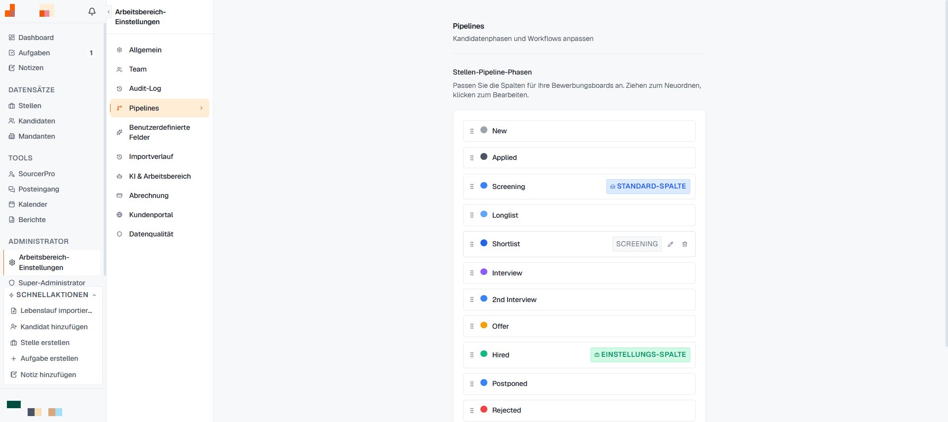Screen dimensions: 948x422
Task: Open Super-Administrator section
Action: (x=51, y=283)
